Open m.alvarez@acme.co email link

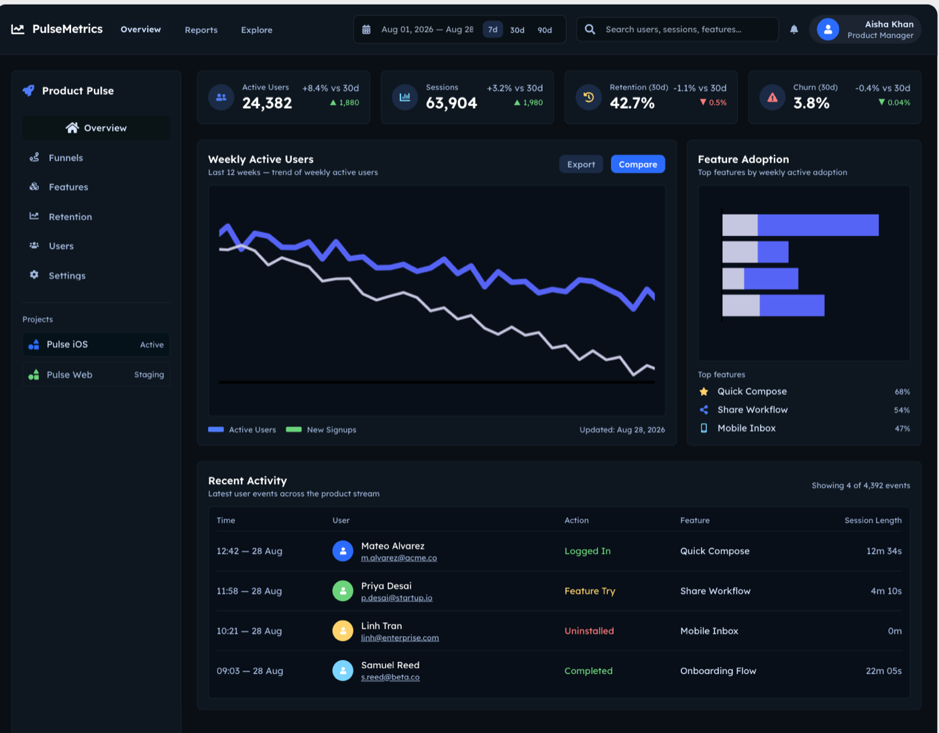[399, 558]
